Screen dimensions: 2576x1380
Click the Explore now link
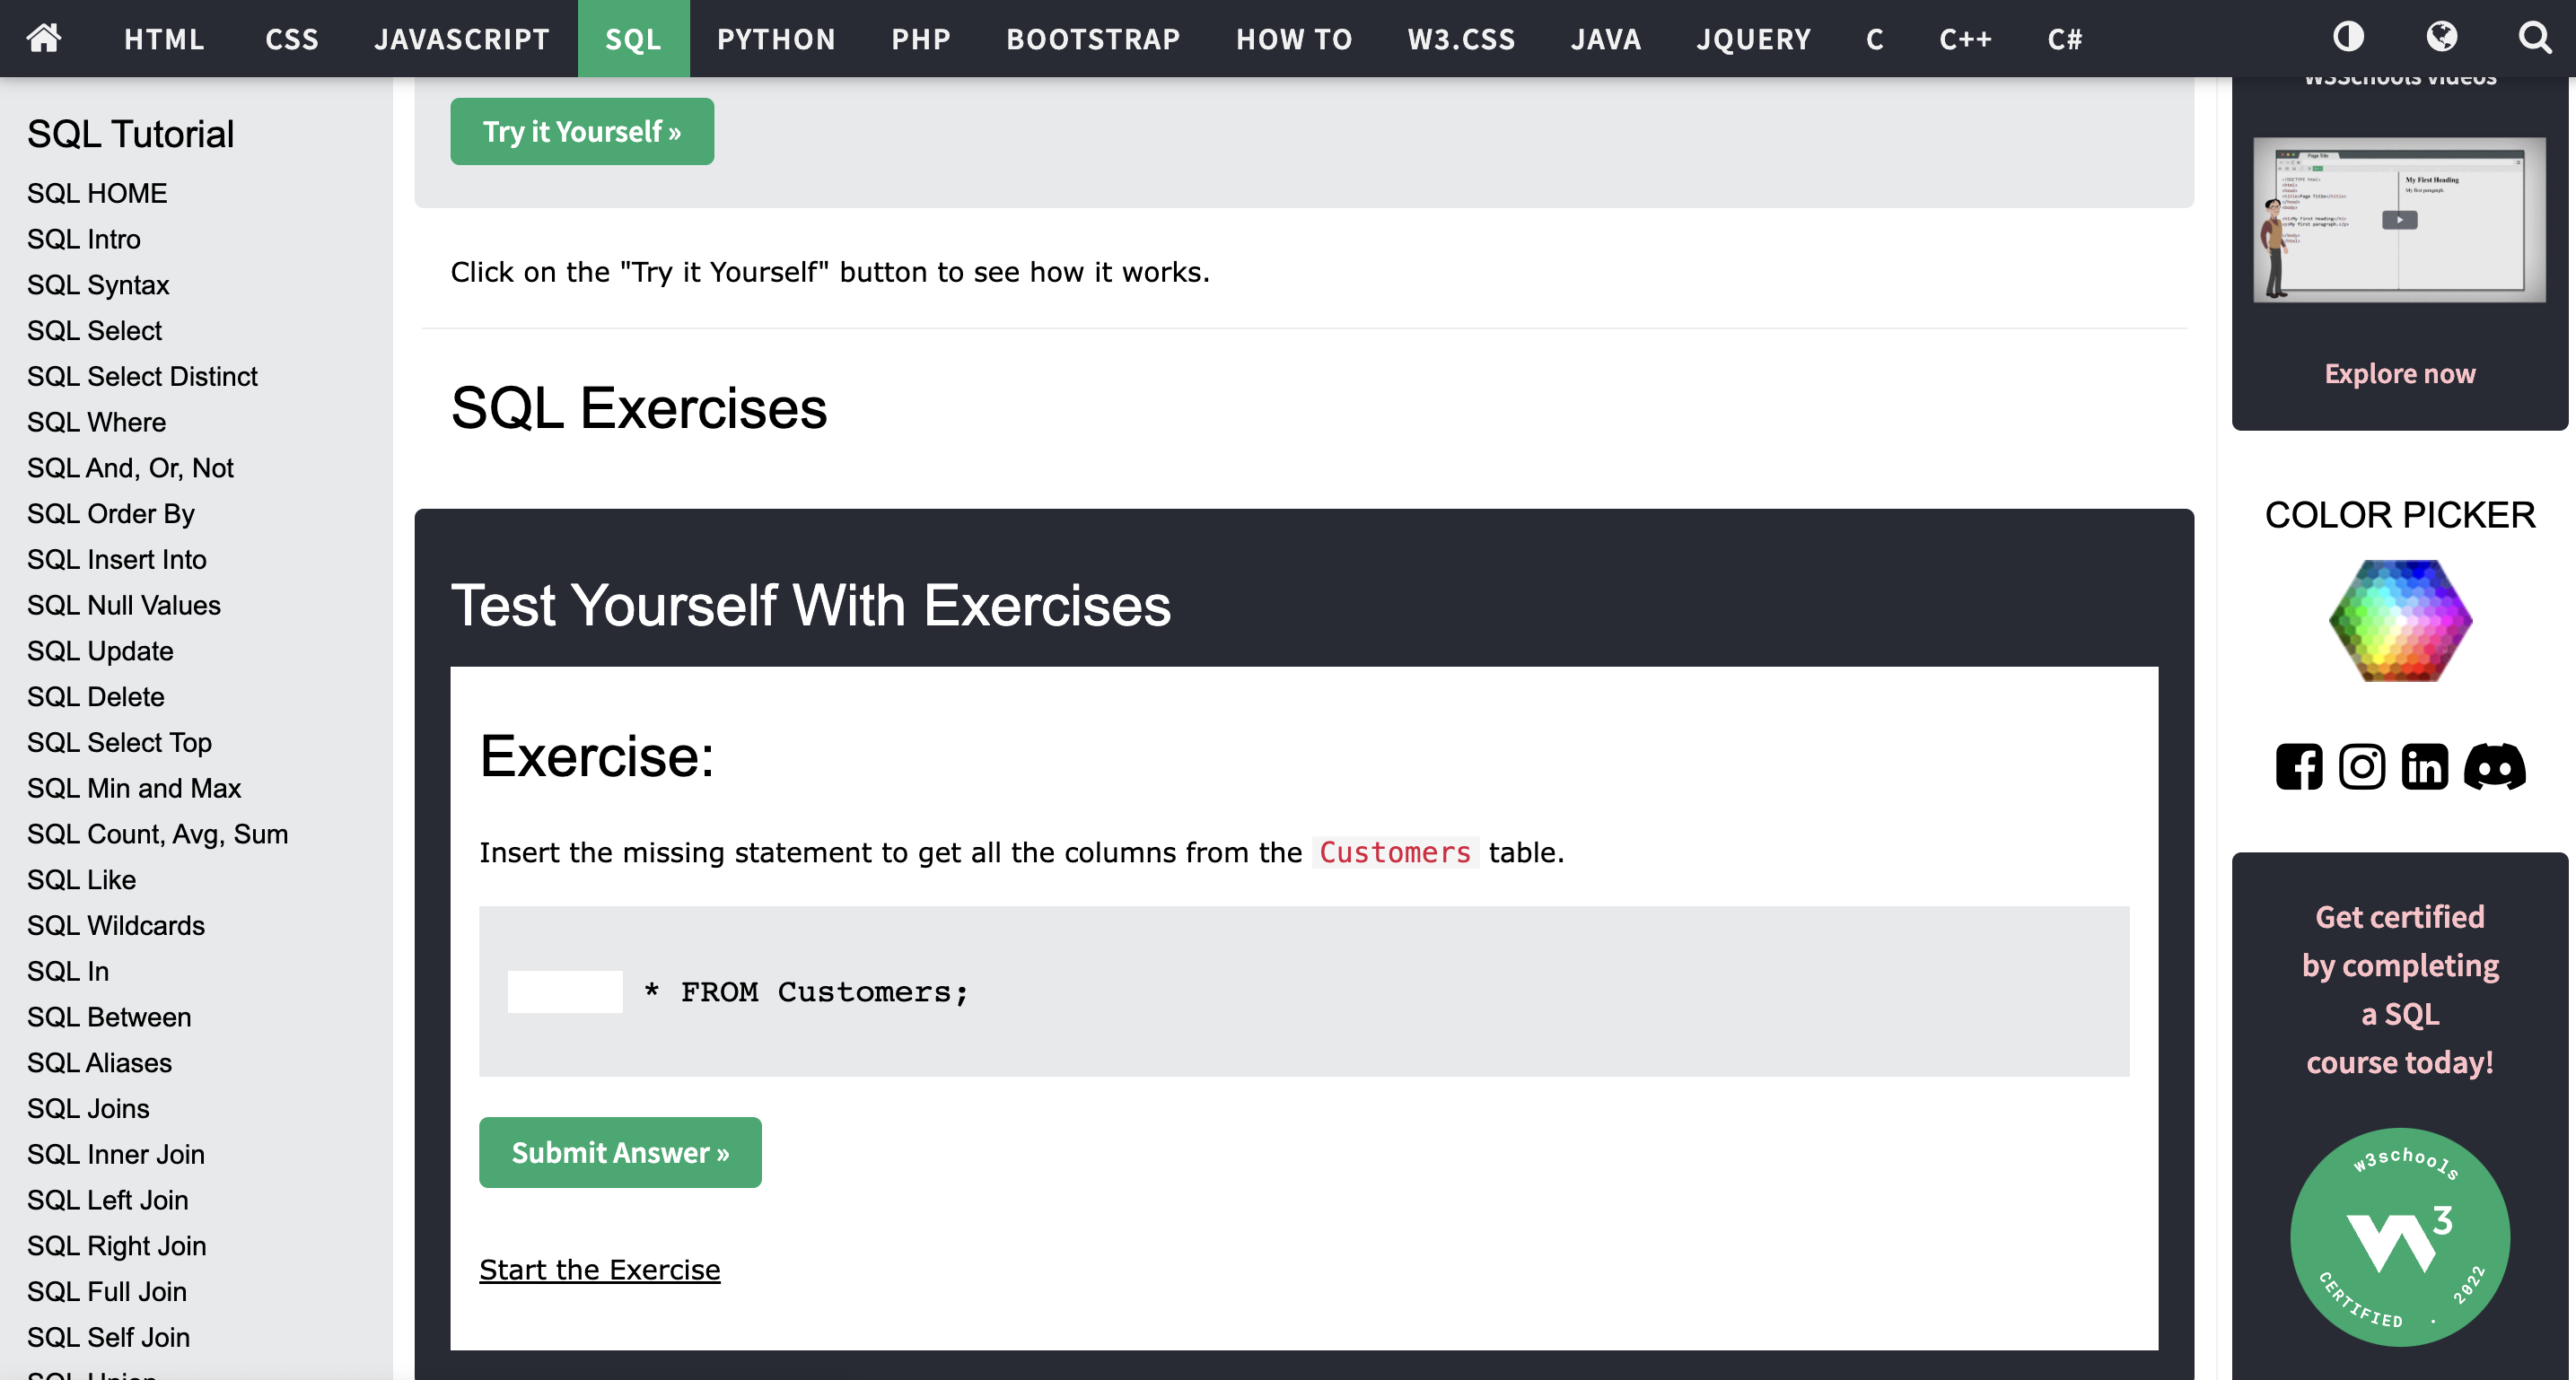[x=2399, y=374]
